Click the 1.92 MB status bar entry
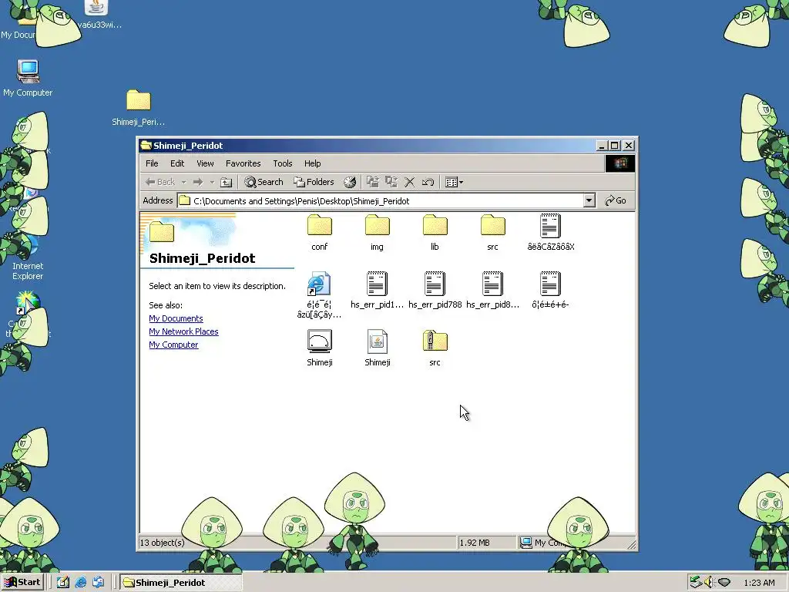This screenshot has height=592, width=789. point(475,543)
